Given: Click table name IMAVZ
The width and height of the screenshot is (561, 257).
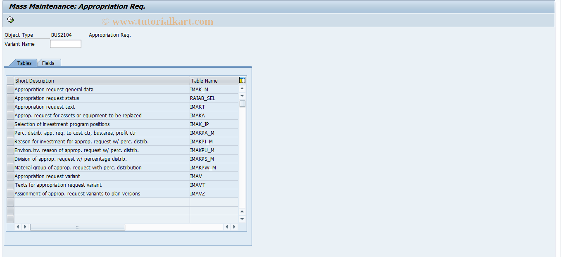Looking at the screenshot, I should tap(214, 193).
